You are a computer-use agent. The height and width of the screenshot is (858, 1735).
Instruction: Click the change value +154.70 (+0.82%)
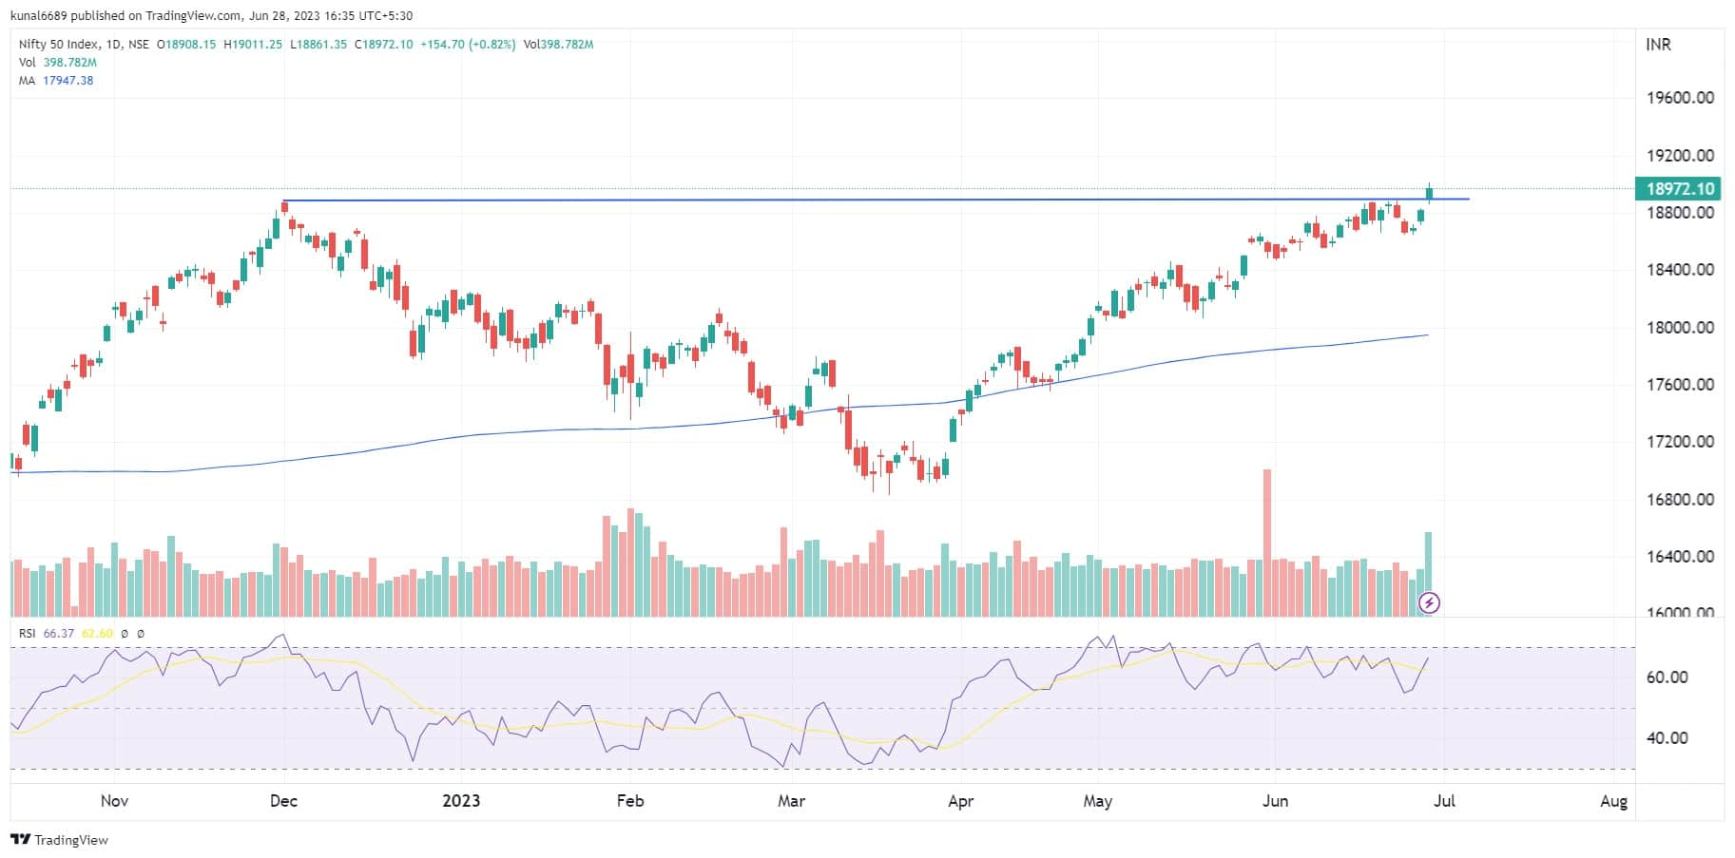(469, 44)
